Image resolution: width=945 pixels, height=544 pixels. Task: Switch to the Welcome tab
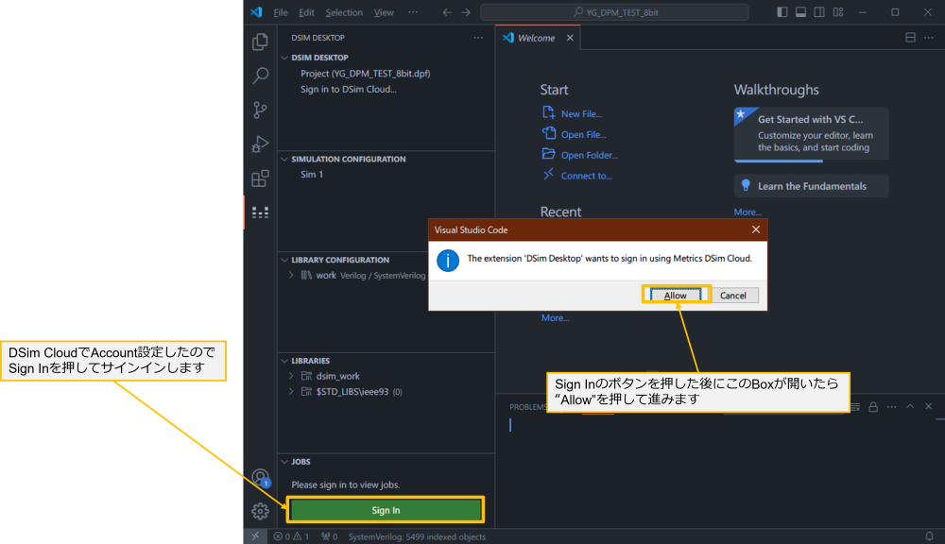tap(536, 38)
